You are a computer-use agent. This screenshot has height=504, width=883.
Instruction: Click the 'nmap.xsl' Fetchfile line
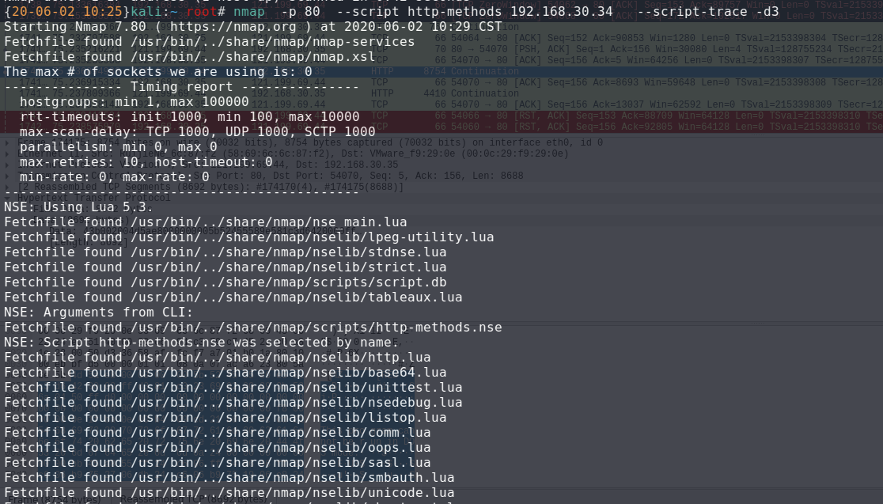[x=190, y=57]
